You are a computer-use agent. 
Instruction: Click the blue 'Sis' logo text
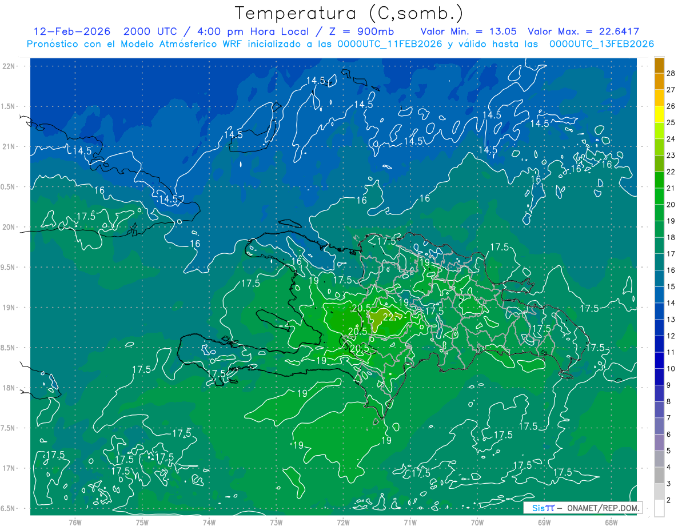pyautogui.click(x=538, y=508)
